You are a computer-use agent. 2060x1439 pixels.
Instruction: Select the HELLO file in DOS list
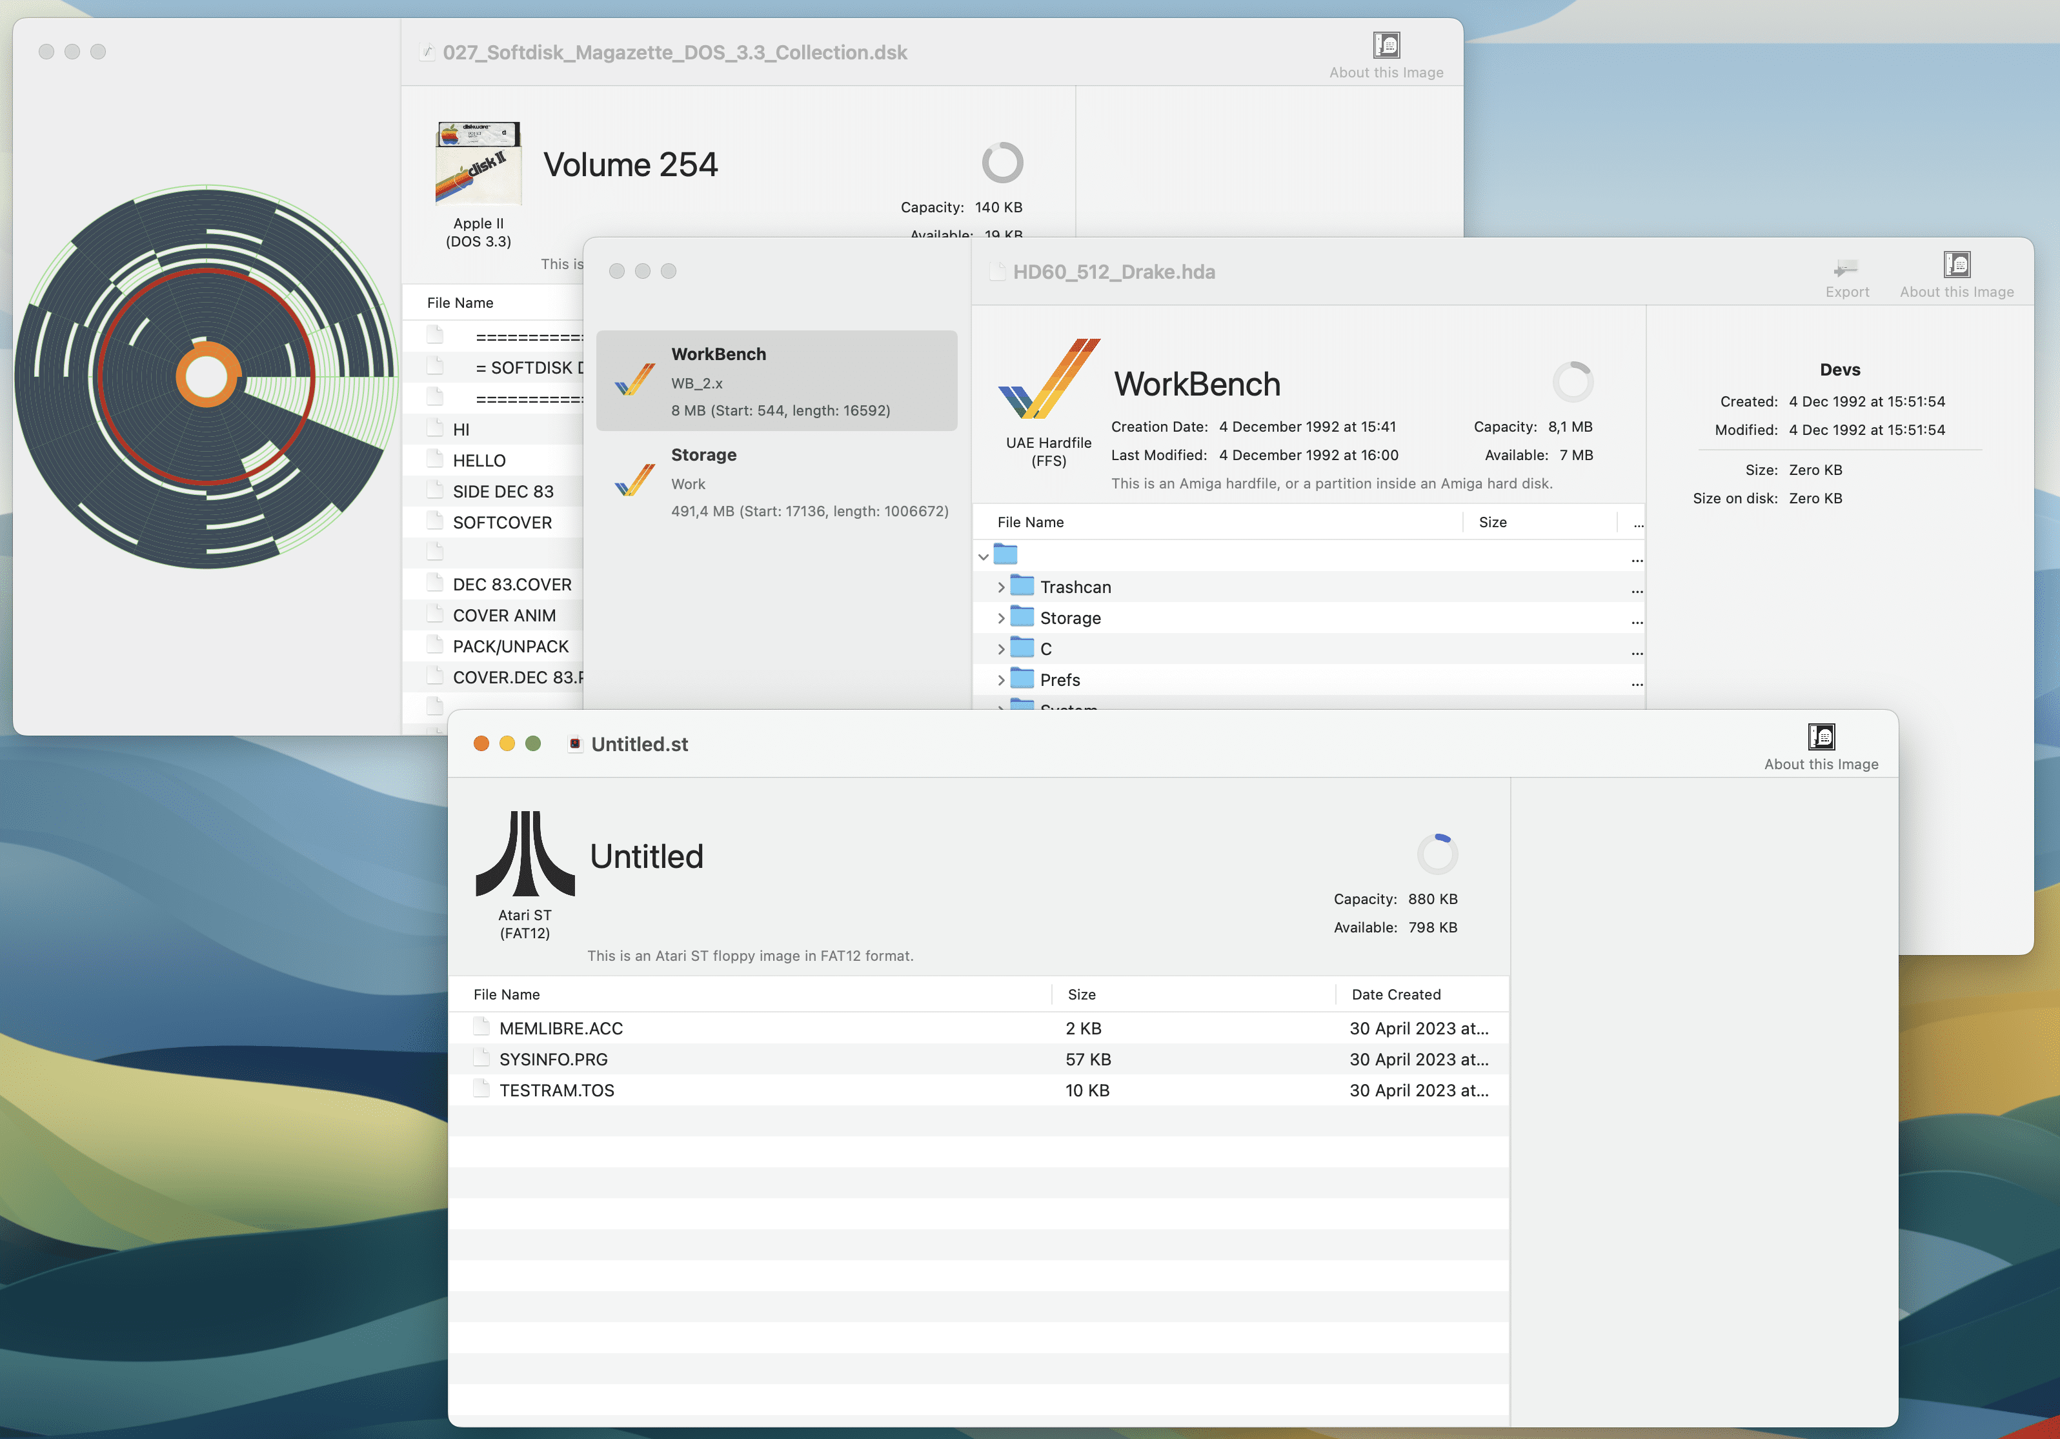479,460
